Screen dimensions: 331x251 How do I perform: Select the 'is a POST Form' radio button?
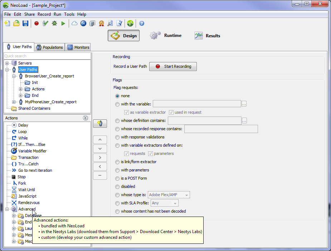click(x=117, y=178)
